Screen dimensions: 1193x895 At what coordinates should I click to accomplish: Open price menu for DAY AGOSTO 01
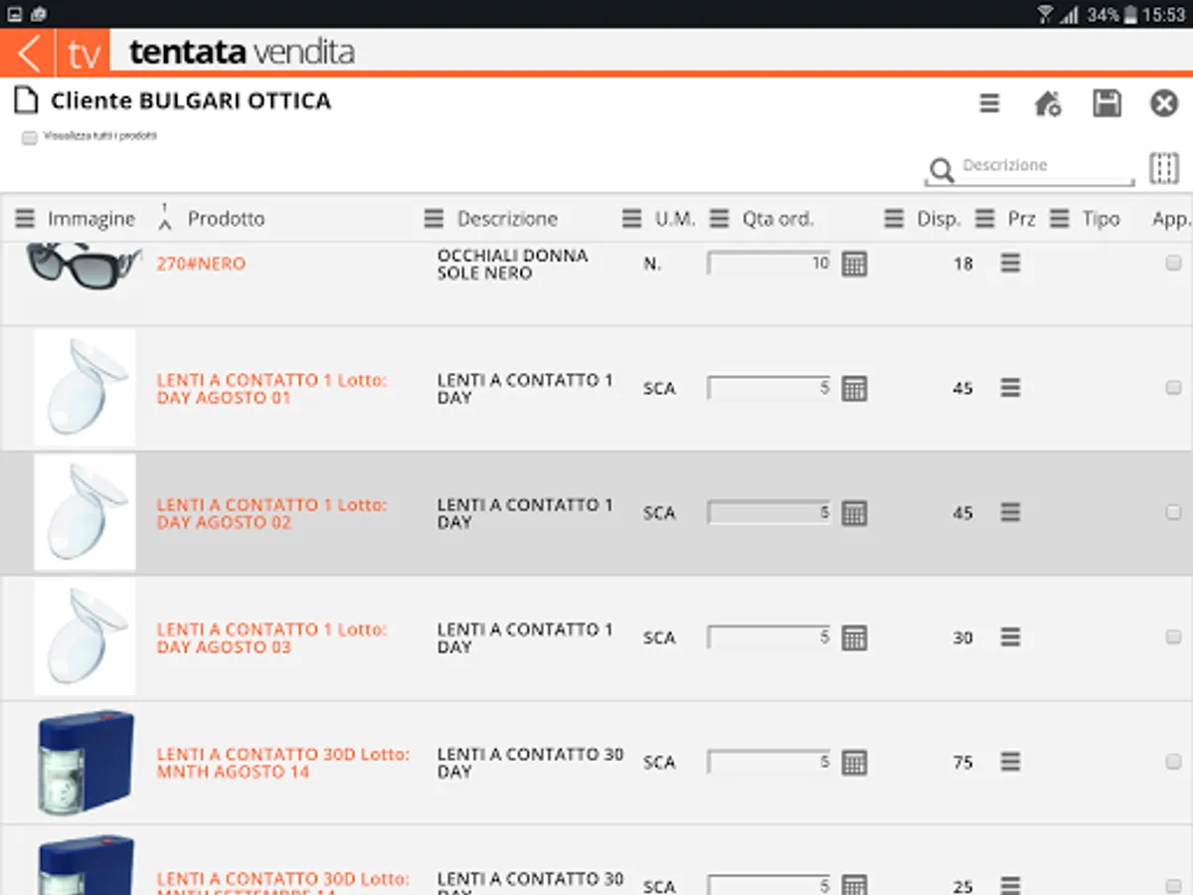(x=1010, y=388)
